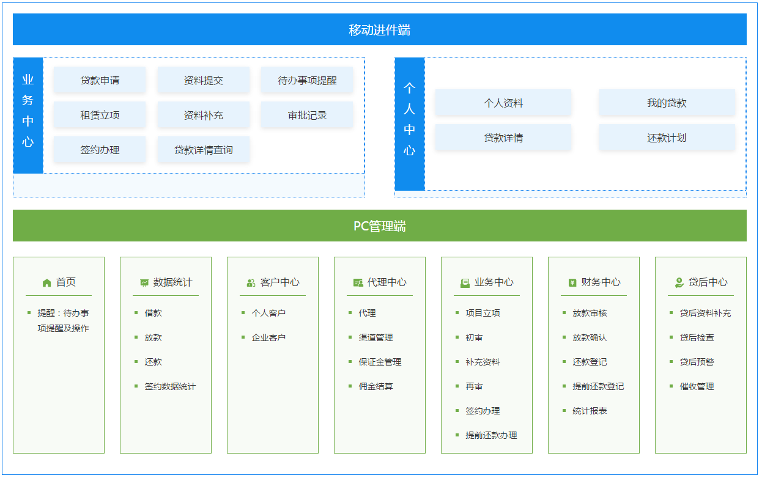Image resolution: width=762 pixels, height=478 pixels.
Task: Click 催收管理 under 贷后中心
Action: pyautogui.click(x=697, y=386)
